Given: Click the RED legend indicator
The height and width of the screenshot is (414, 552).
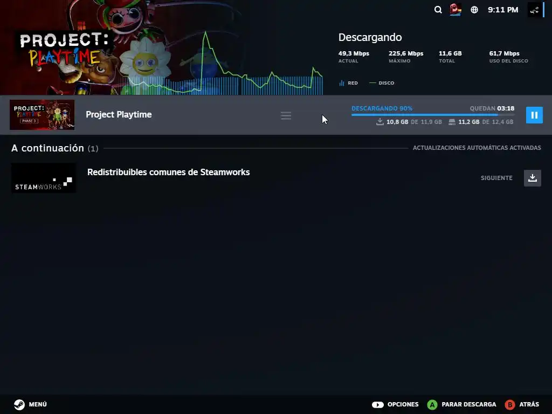Looking at the screenshot, I should tap(348, 83).
